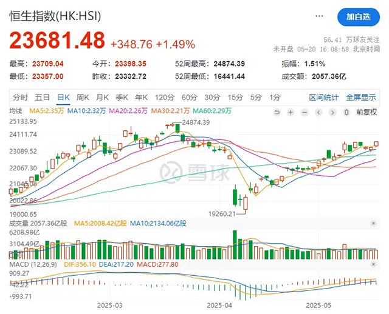This screenshot has height=314, width=389.
Task: Move chart right with the right chevron
Action: click(x=332, y=113)
